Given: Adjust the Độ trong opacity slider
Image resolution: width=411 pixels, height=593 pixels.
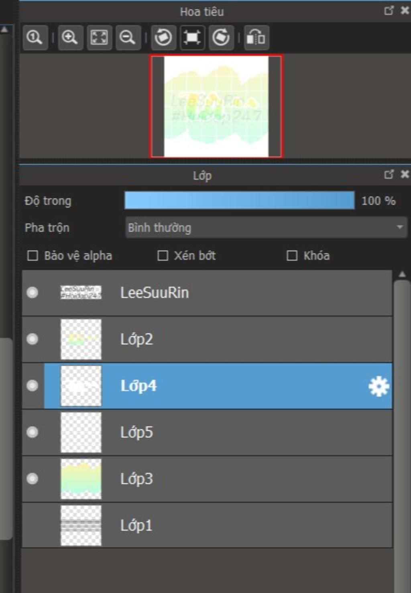Looking at the screenshot, I should click(x=240, y=200).
